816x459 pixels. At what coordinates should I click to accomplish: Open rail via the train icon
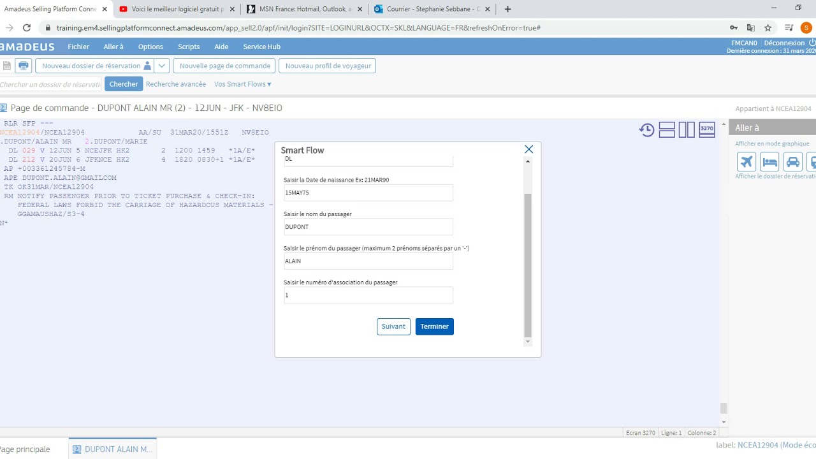pyautogui.click(x=812, y=162)
